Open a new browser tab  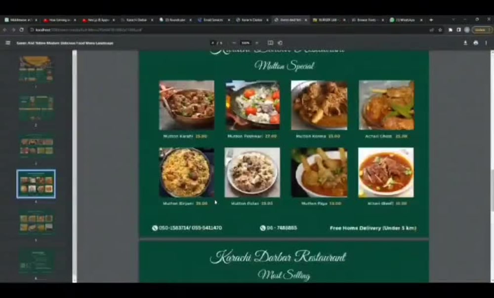(431, 20)
